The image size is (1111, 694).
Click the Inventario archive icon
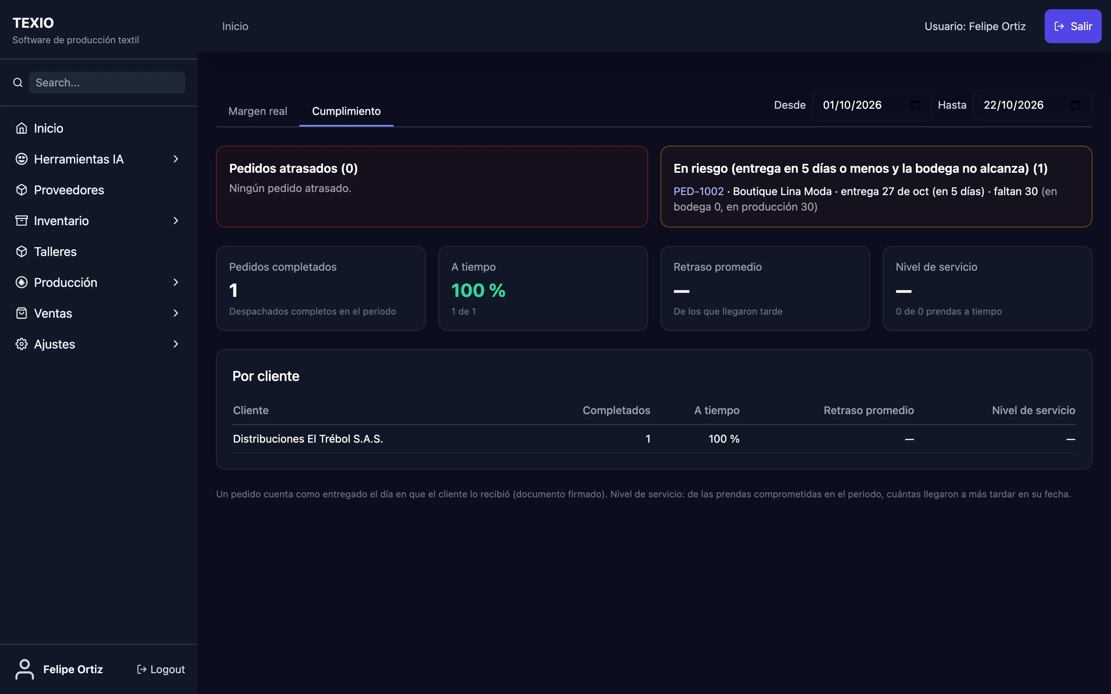click(22, 221)
